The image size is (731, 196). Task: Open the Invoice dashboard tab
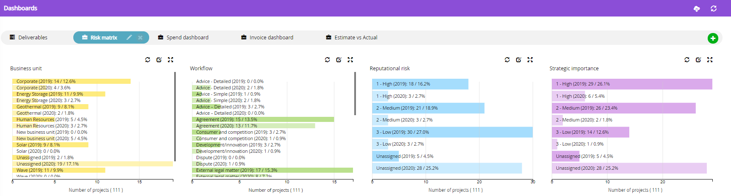click(x=267, y=37)
